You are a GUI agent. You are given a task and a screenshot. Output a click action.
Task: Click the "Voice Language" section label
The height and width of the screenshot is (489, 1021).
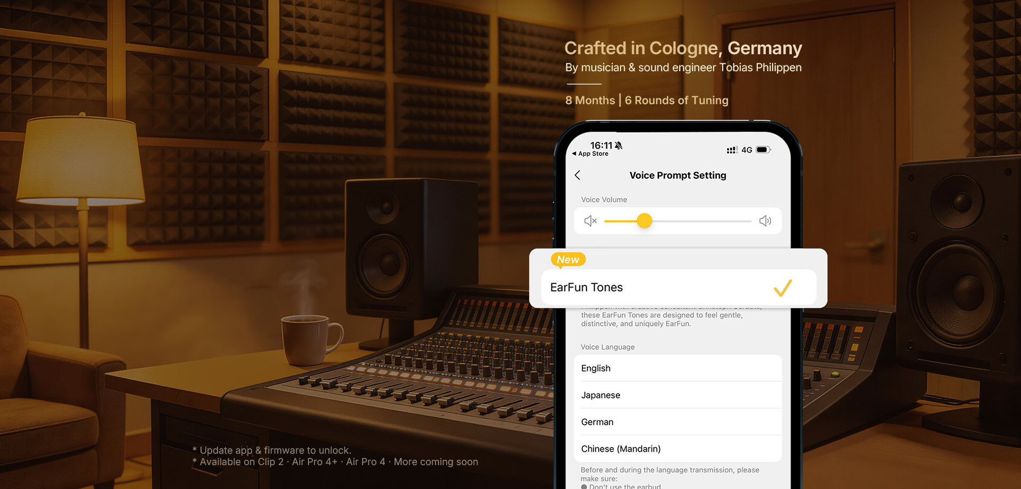coord(608,347)
